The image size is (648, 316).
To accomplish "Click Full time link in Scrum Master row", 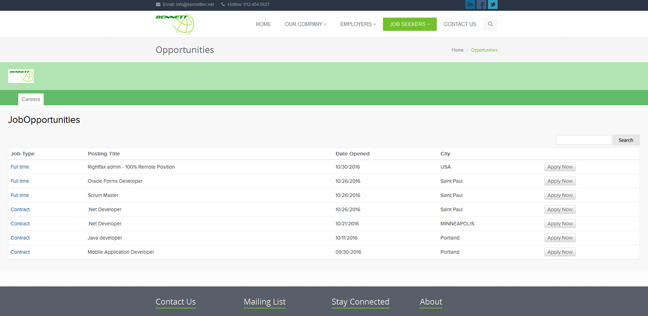I will [20, 195].
